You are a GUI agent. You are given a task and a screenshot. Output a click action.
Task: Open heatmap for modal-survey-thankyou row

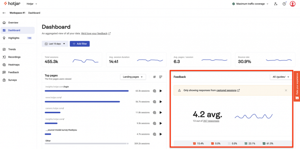(154, 134)
